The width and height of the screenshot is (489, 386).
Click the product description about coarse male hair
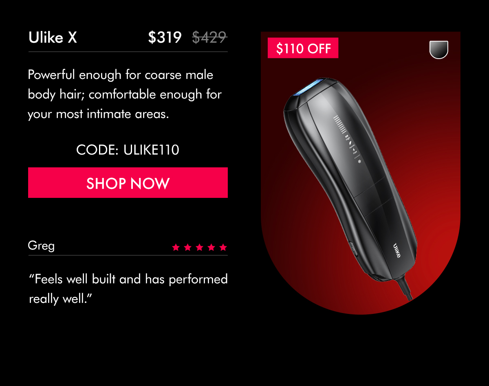[125, 94]
